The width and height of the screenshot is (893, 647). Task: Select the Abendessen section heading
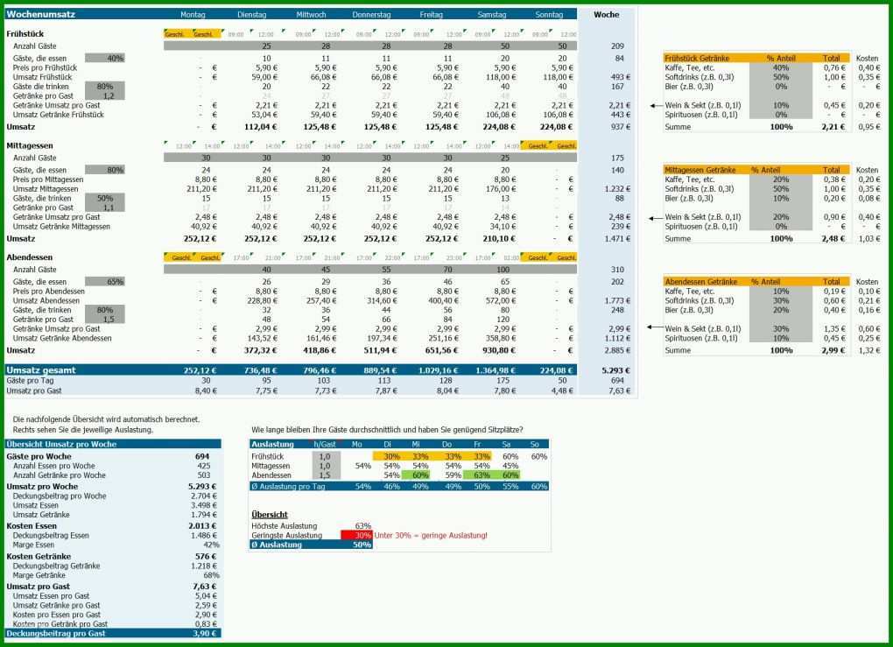click(x=29, y=257)
